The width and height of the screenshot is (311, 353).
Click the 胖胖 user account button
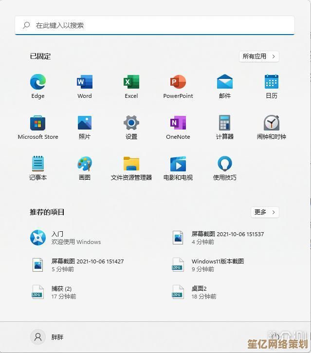pos(48,337)
